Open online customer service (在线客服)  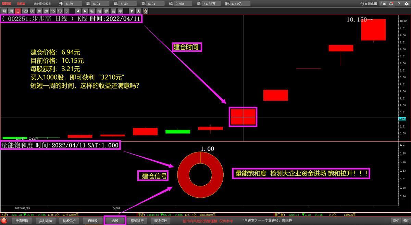pyautogui.click(x=369, y=4)
